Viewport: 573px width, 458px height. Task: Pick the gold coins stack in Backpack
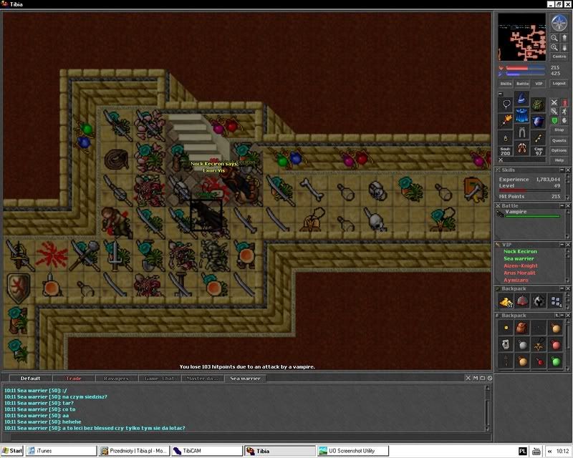pos(506,301)
